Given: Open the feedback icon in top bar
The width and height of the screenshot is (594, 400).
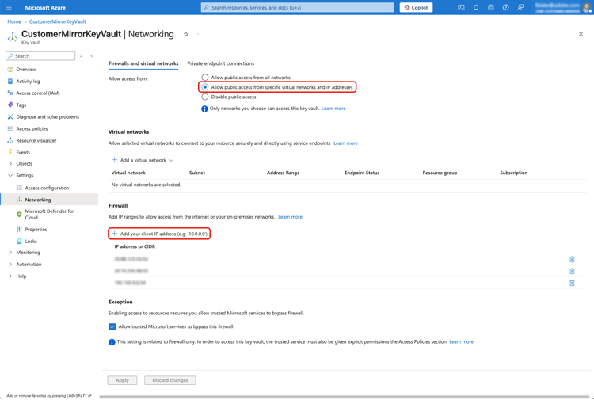Looking at the screenshot, I should (x=520, y=8).
